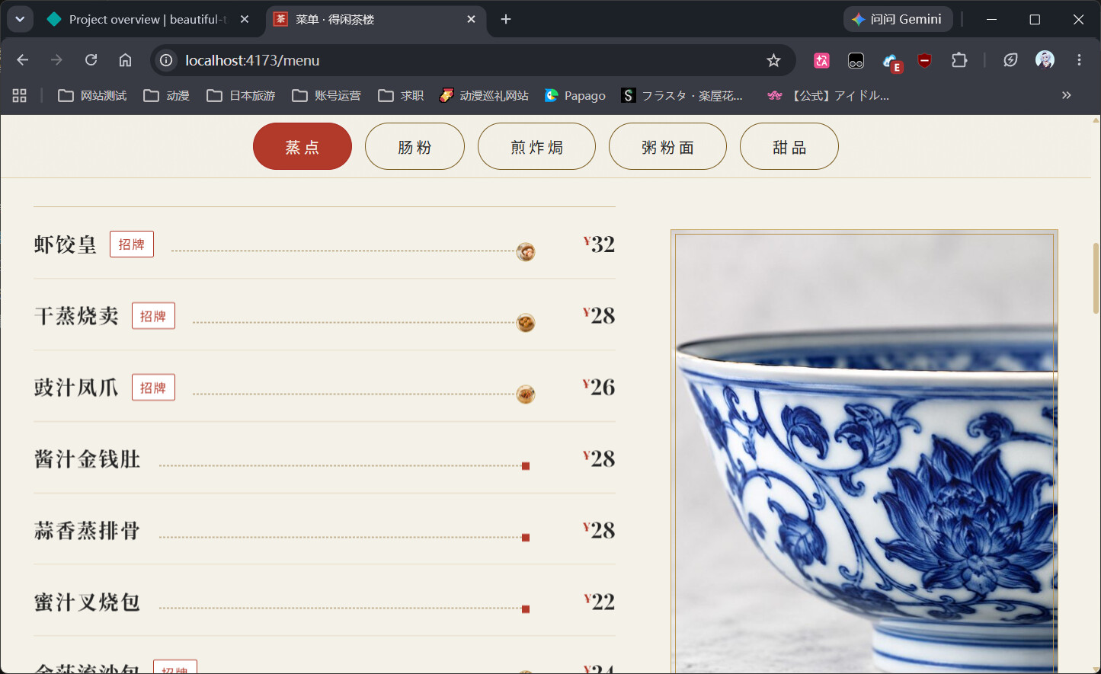1101x674 pixels.
Task: Click the 招牌 tag beside 虾饺皇
Action: coord(132,244)
